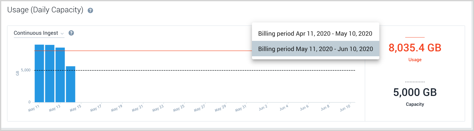Image resolution: width=474 pixels, height=131 pixels.
Task: Click the second blue bar for May 12
Action: pos(50,73)
